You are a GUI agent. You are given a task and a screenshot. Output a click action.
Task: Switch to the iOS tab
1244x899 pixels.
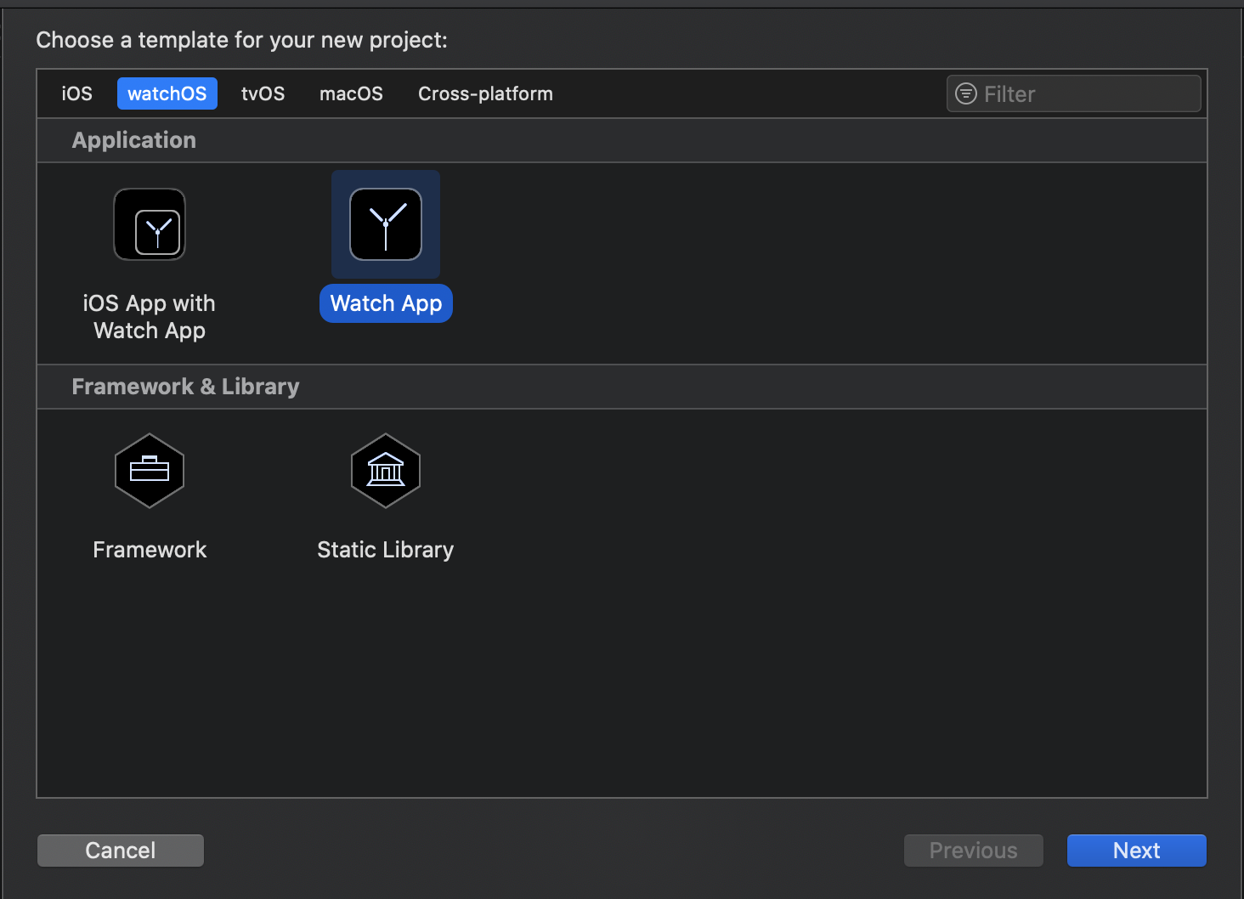click(x=76, y=93)
